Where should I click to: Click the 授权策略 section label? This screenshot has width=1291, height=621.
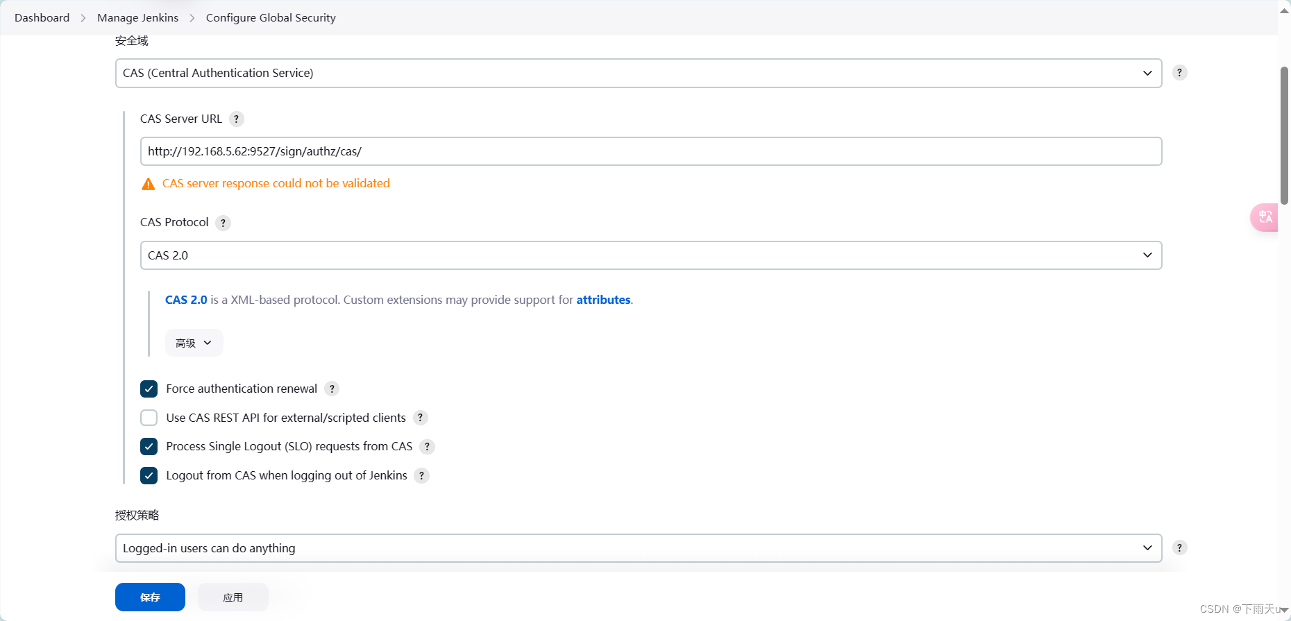137,515
